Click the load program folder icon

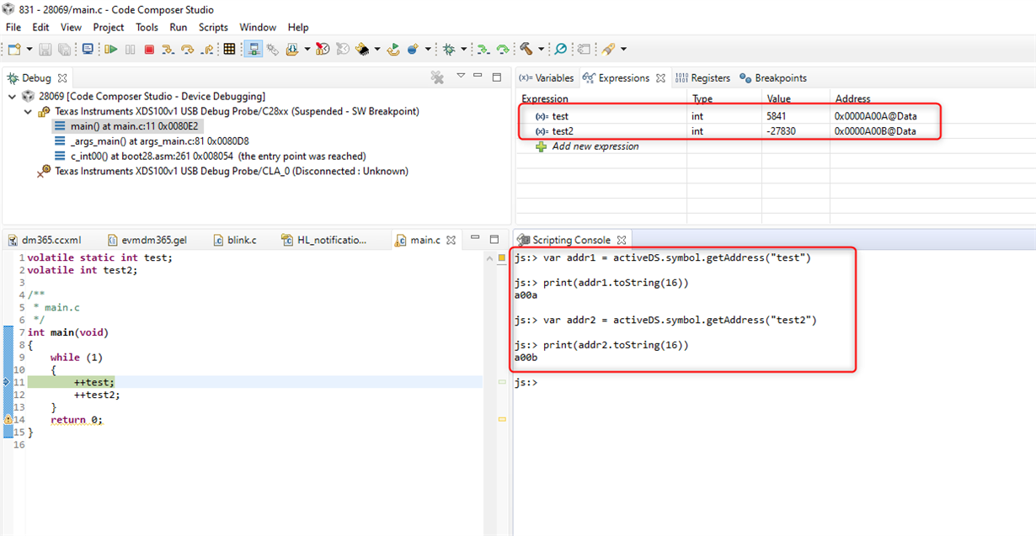(292, 50)
